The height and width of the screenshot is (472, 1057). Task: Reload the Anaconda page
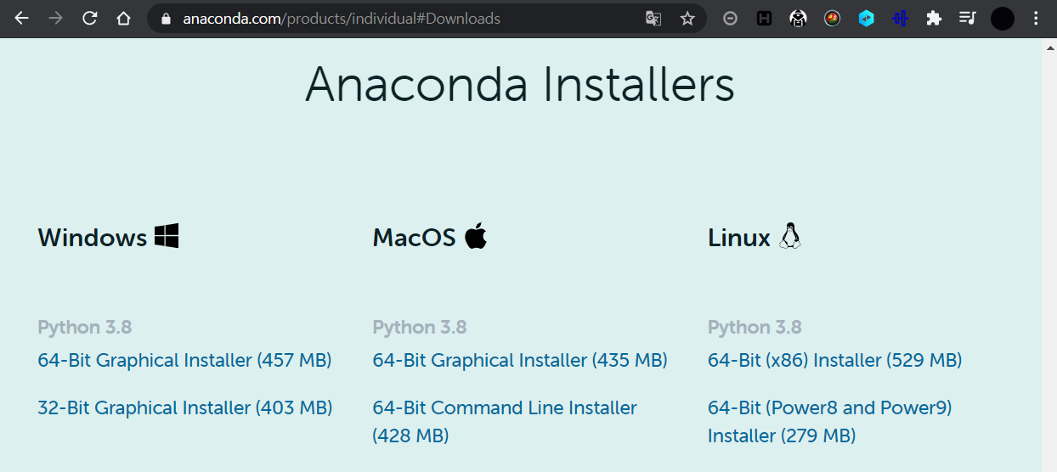[89, 18]
